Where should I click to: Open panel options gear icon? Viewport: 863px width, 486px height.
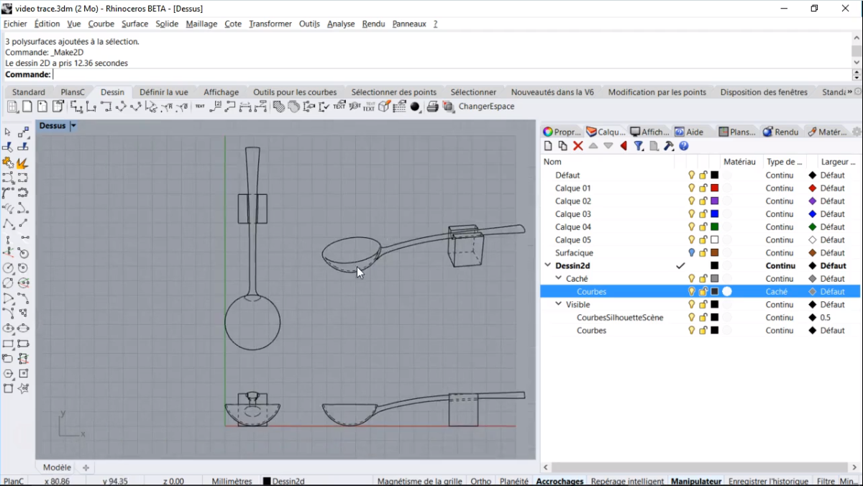pyautogui.click(x=857, y=132)
